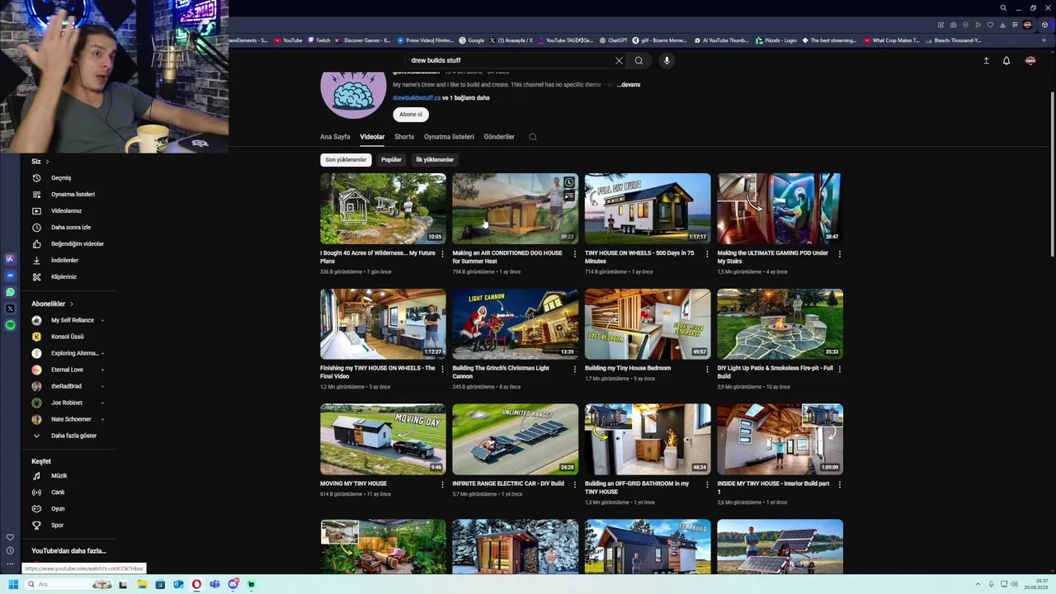Select the Son yüklenenler filter chip

coord(346,160)
